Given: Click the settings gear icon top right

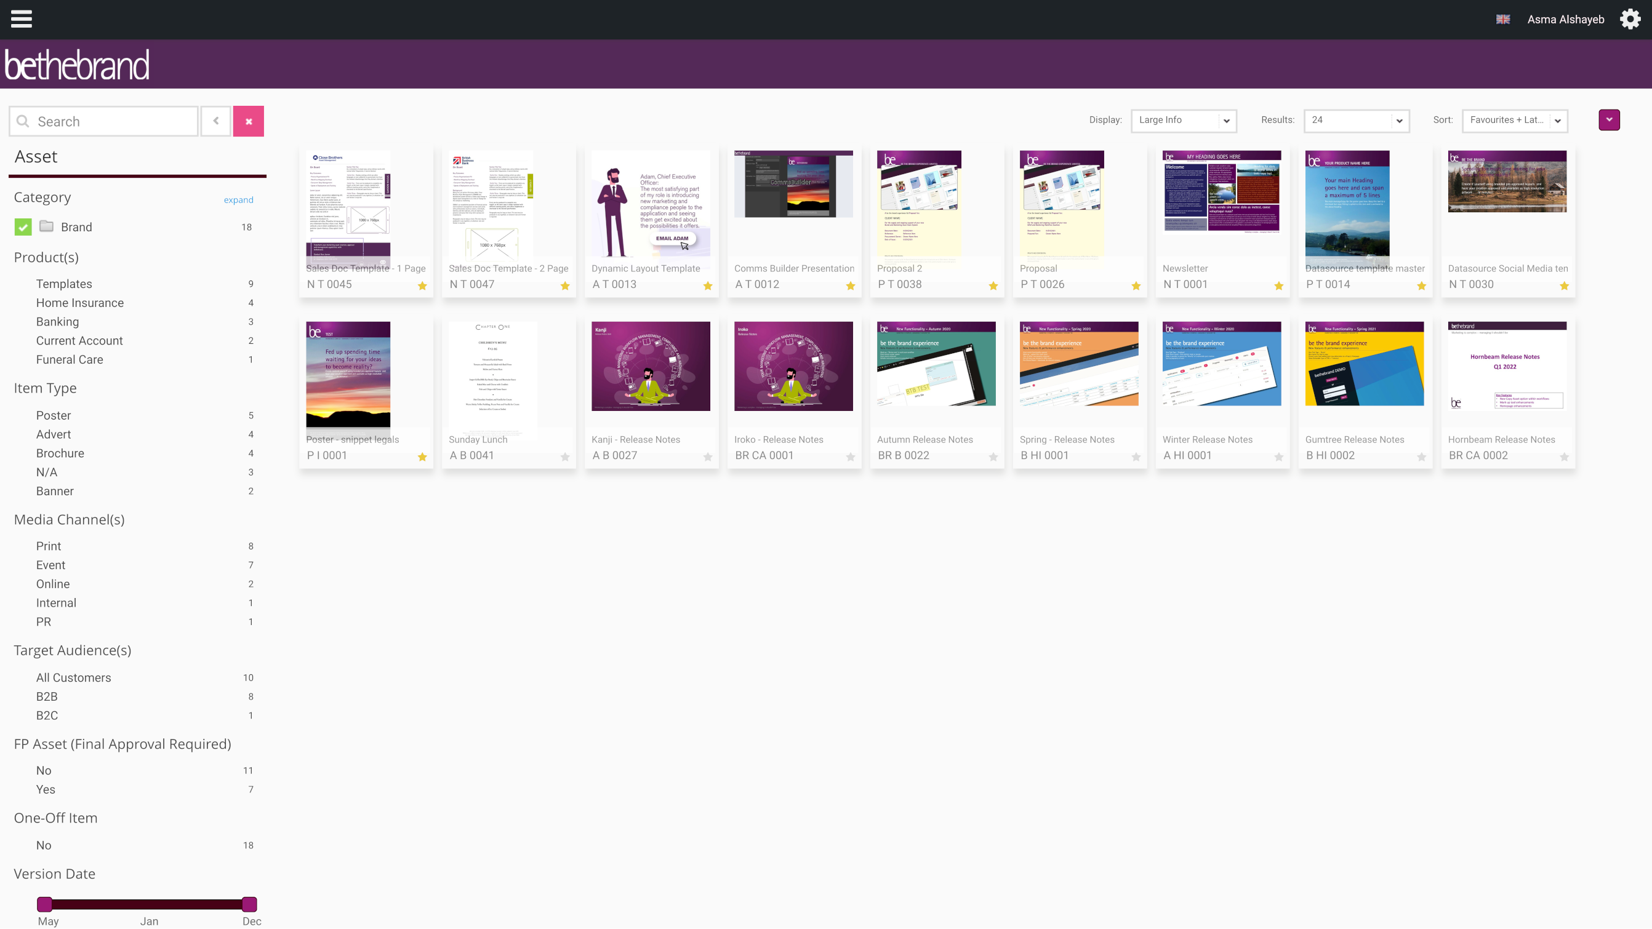Looking at the screenshot, I should coord(1630,19).
